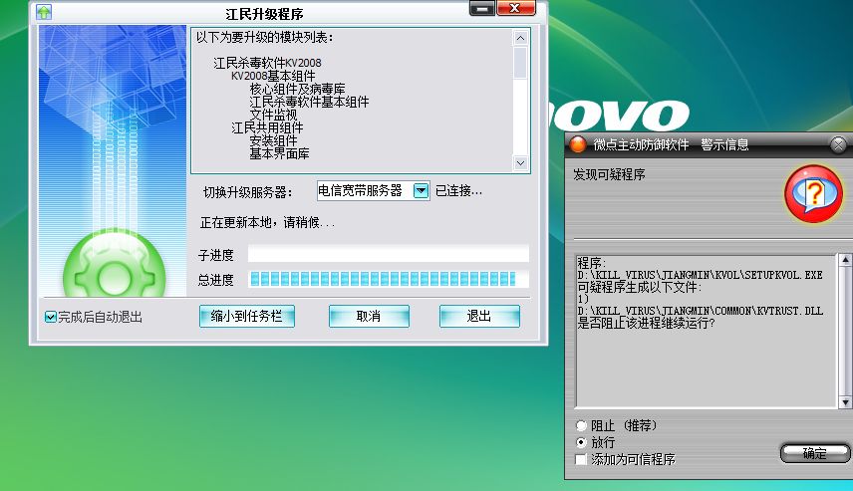Viewport: 853px width, 491px height.
Task: Click the 退出 button
Action: tap(479, 317)
